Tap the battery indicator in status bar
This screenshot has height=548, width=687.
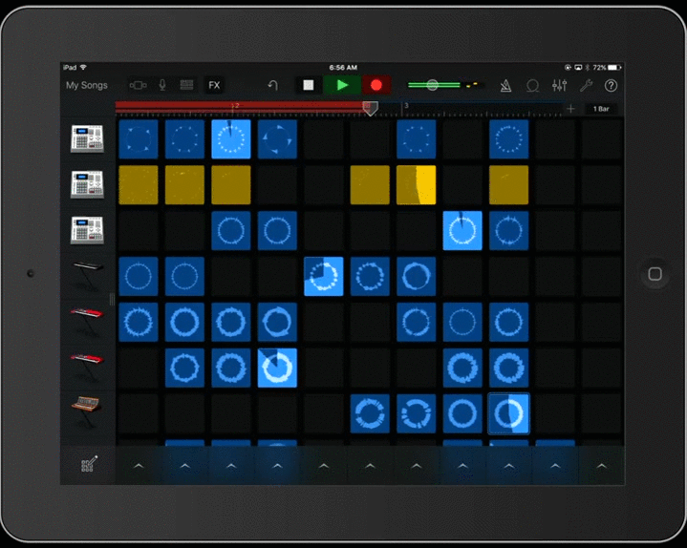click(x=614, y=68)
